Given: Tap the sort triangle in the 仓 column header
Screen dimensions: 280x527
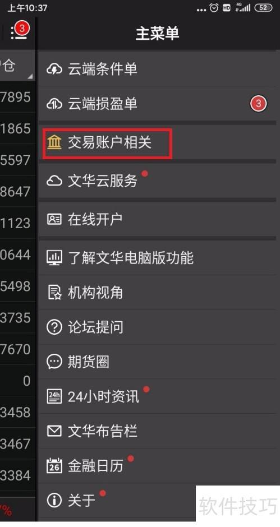Looking at the screenshot, I should tap(30, 77).
